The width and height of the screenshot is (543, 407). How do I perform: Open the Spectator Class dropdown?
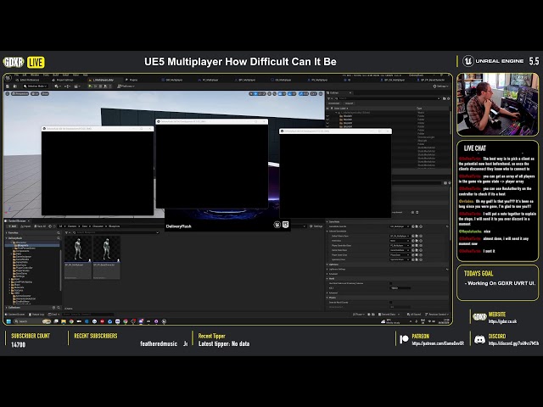pyautogui.click(x=400, y=259)
